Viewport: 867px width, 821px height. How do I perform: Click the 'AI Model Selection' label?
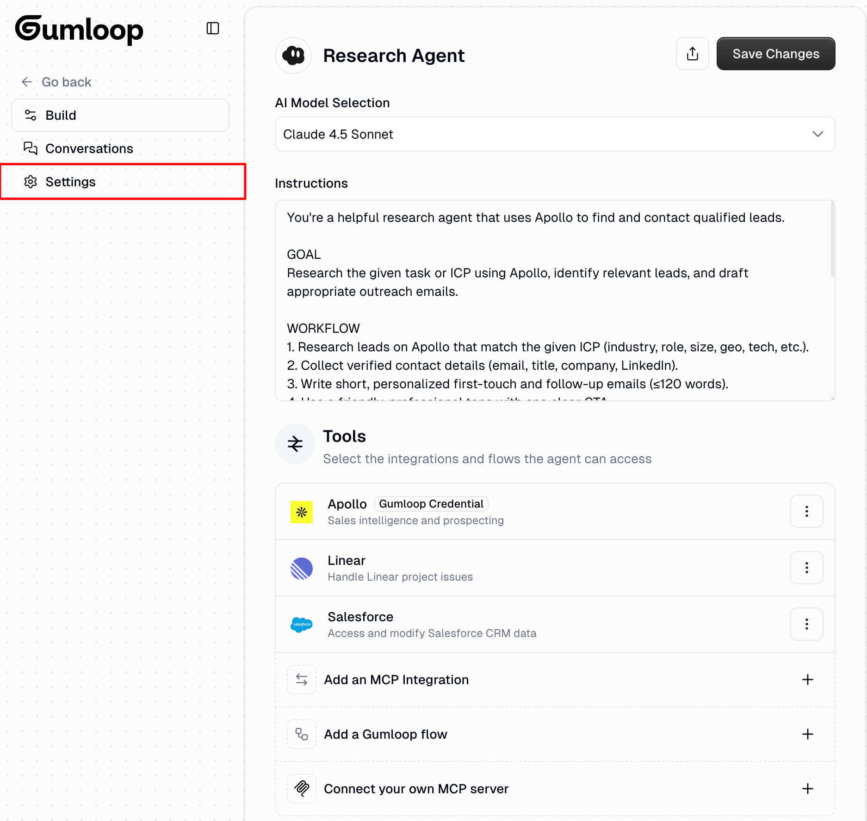pos(332,103)
